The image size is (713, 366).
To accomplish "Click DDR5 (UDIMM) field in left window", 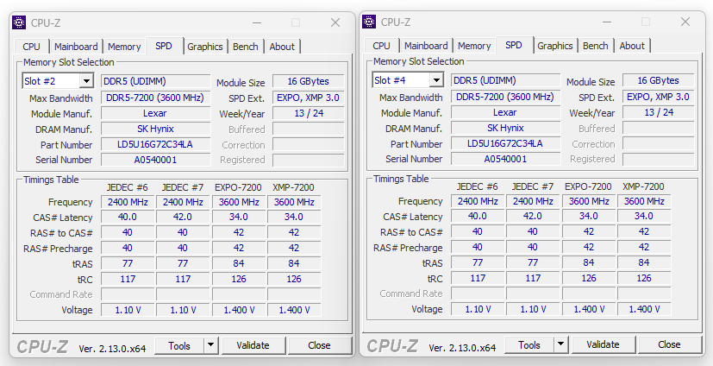I will coord(155,81).
